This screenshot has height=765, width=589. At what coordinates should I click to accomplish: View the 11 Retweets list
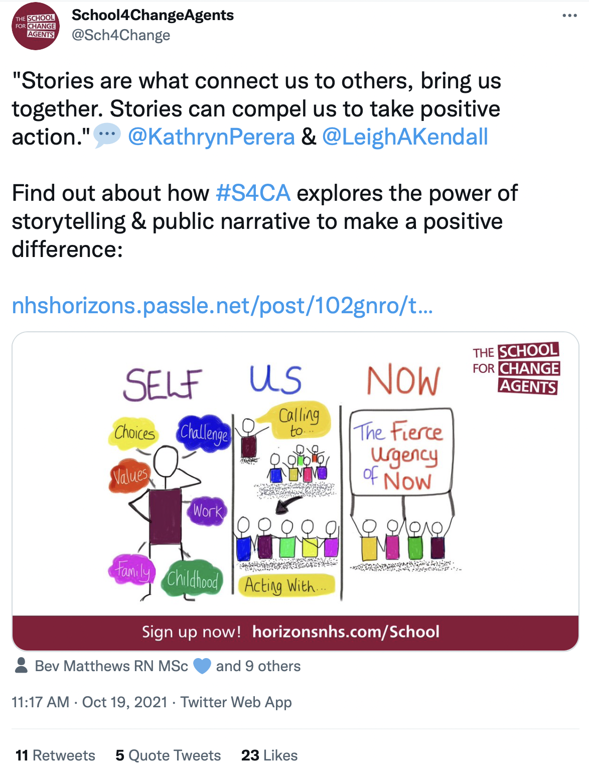click(55, 755)
